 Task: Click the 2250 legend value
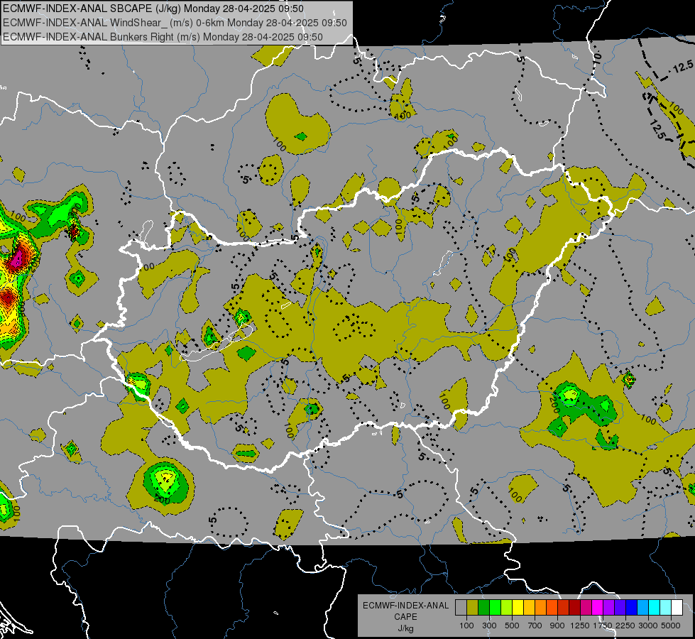point(625,626)
